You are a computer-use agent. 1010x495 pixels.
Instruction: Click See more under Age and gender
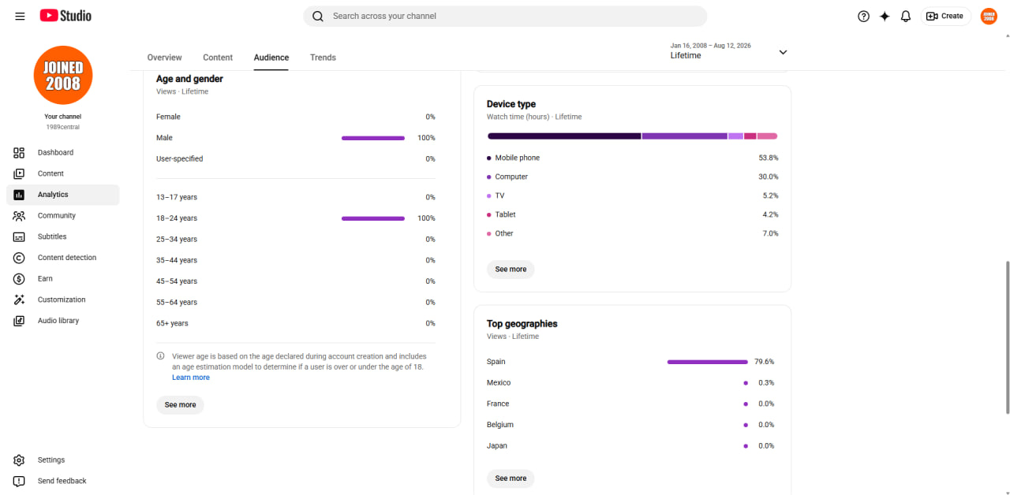[180, 405]
